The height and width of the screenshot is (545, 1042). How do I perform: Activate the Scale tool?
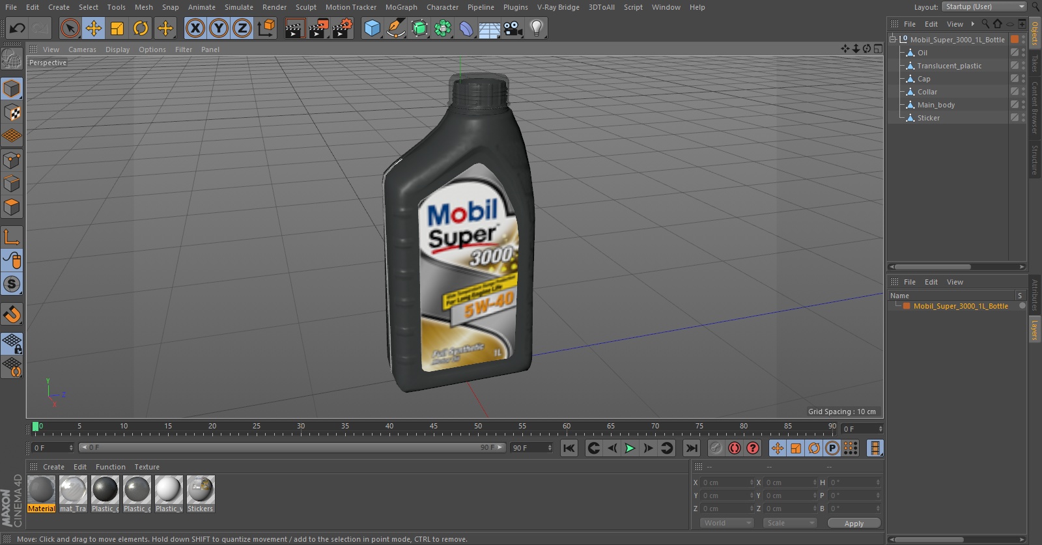pos(117,28)
